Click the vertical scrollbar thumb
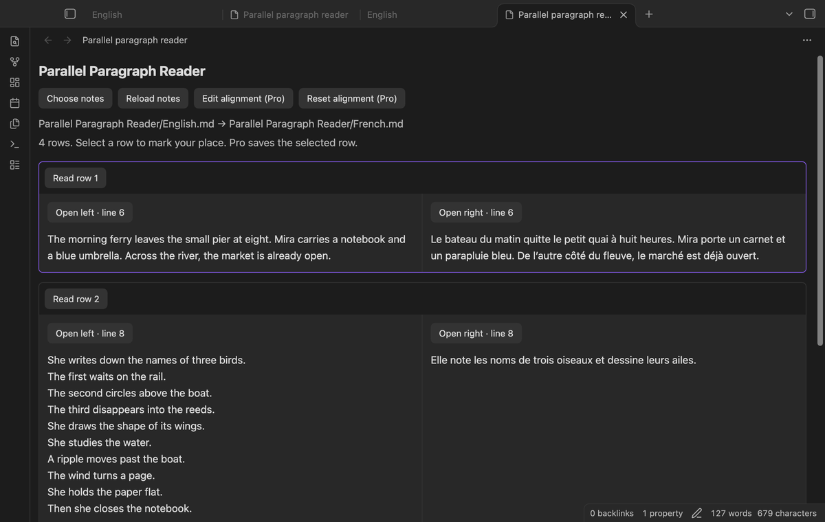 pos(819,201)
